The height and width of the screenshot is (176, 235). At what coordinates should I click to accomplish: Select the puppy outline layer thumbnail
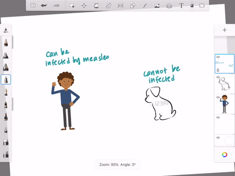pyautogui.click(x=225, y=84)
